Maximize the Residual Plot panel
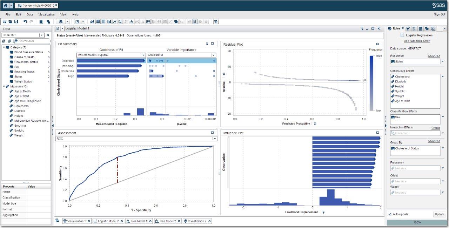Image resolution: width=449 pixels, height=228 pixels. pyautogui.click(x=377, y=44)
